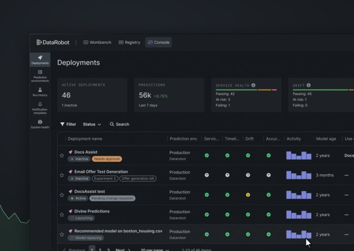Click Docs Assist accuracy status icon
354x251 pixels.
pos(268,156)
